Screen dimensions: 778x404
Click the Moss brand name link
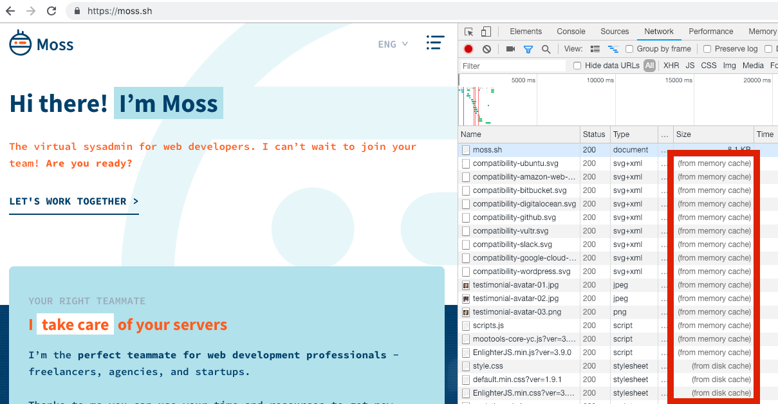[x=55, y=44]
